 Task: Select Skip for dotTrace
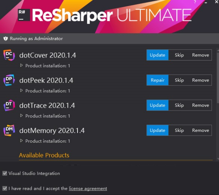(x=179, y=105)
